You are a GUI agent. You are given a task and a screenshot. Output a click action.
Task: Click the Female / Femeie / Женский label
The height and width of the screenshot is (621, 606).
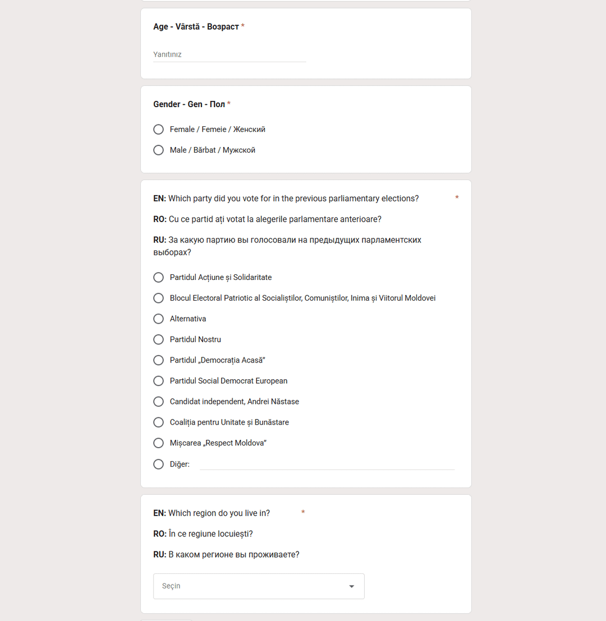(x=218, y=130)
